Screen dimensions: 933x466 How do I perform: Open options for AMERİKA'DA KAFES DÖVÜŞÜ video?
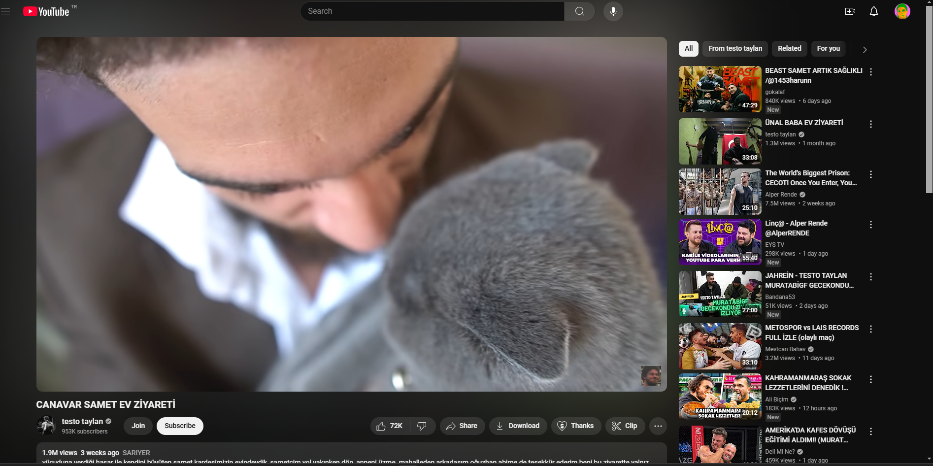[x=871, y=432]
